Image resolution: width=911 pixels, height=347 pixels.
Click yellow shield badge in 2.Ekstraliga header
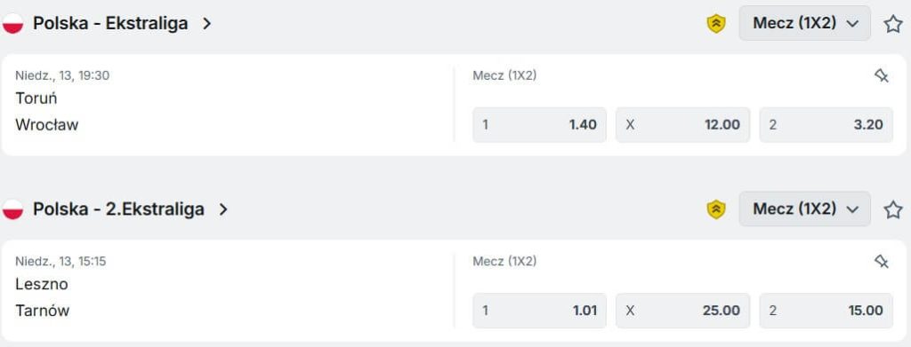tap(716, 209)
